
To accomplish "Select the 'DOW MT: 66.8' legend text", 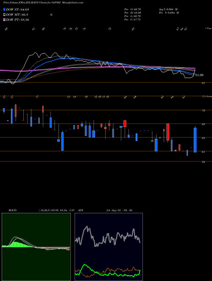I will [x=17, y=15].
